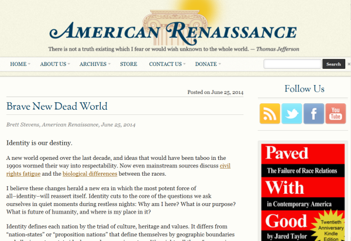Screen dimensions: 351x241
Task: Click the Facebook follow icon
Action: coord(314,113)
